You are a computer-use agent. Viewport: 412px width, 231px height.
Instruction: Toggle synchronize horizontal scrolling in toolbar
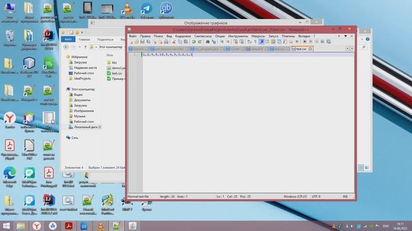coord(241,42)
